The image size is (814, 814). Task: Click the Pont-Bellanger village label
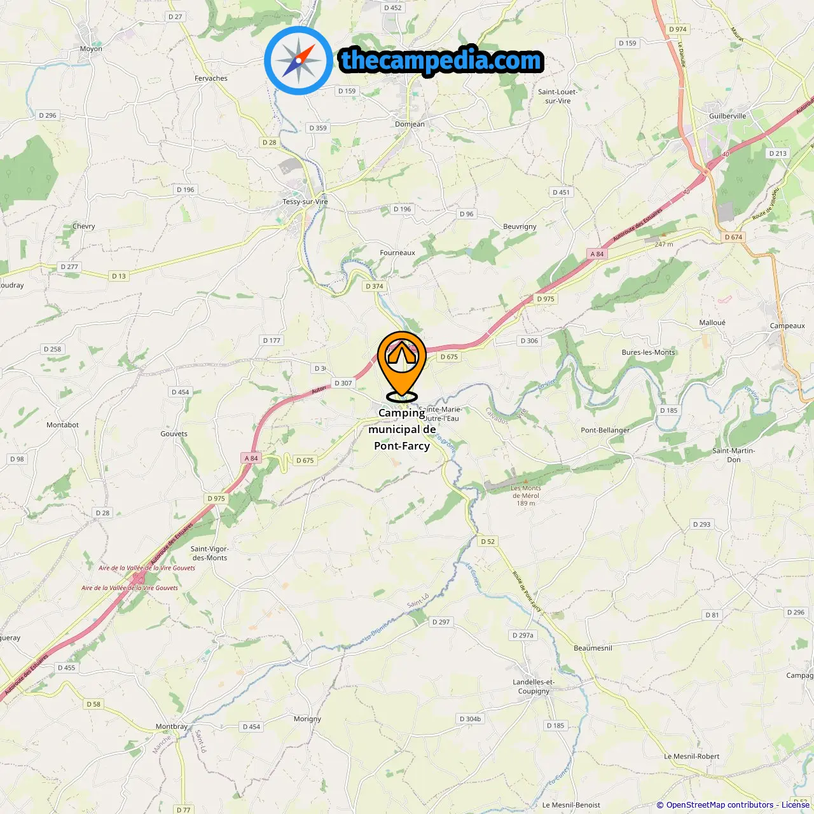pos(605,430)
